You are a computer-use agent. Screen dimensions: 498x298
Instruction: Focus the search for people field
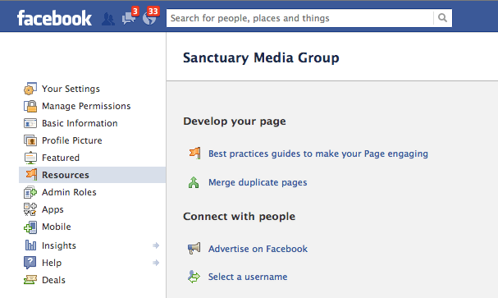[x=299, y=18]
